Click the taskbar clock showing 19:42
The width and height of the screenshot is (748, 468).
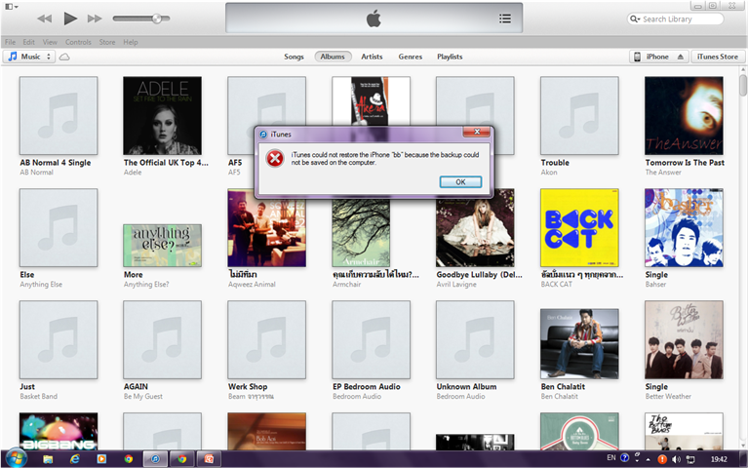(719, 459)
